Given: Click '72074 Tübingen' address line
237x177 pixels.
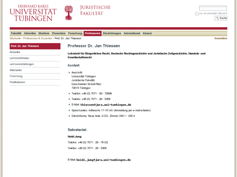Looking at the screenshot, I should click(81, 88).
